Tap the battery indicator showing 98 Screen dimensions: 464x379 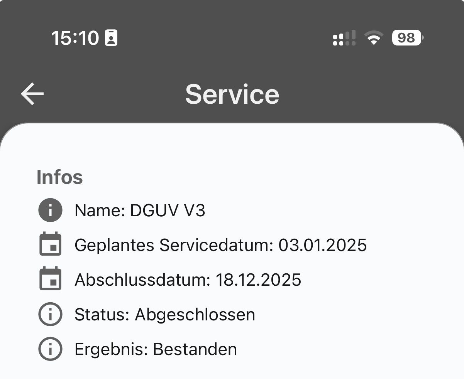tap(407, 38)
